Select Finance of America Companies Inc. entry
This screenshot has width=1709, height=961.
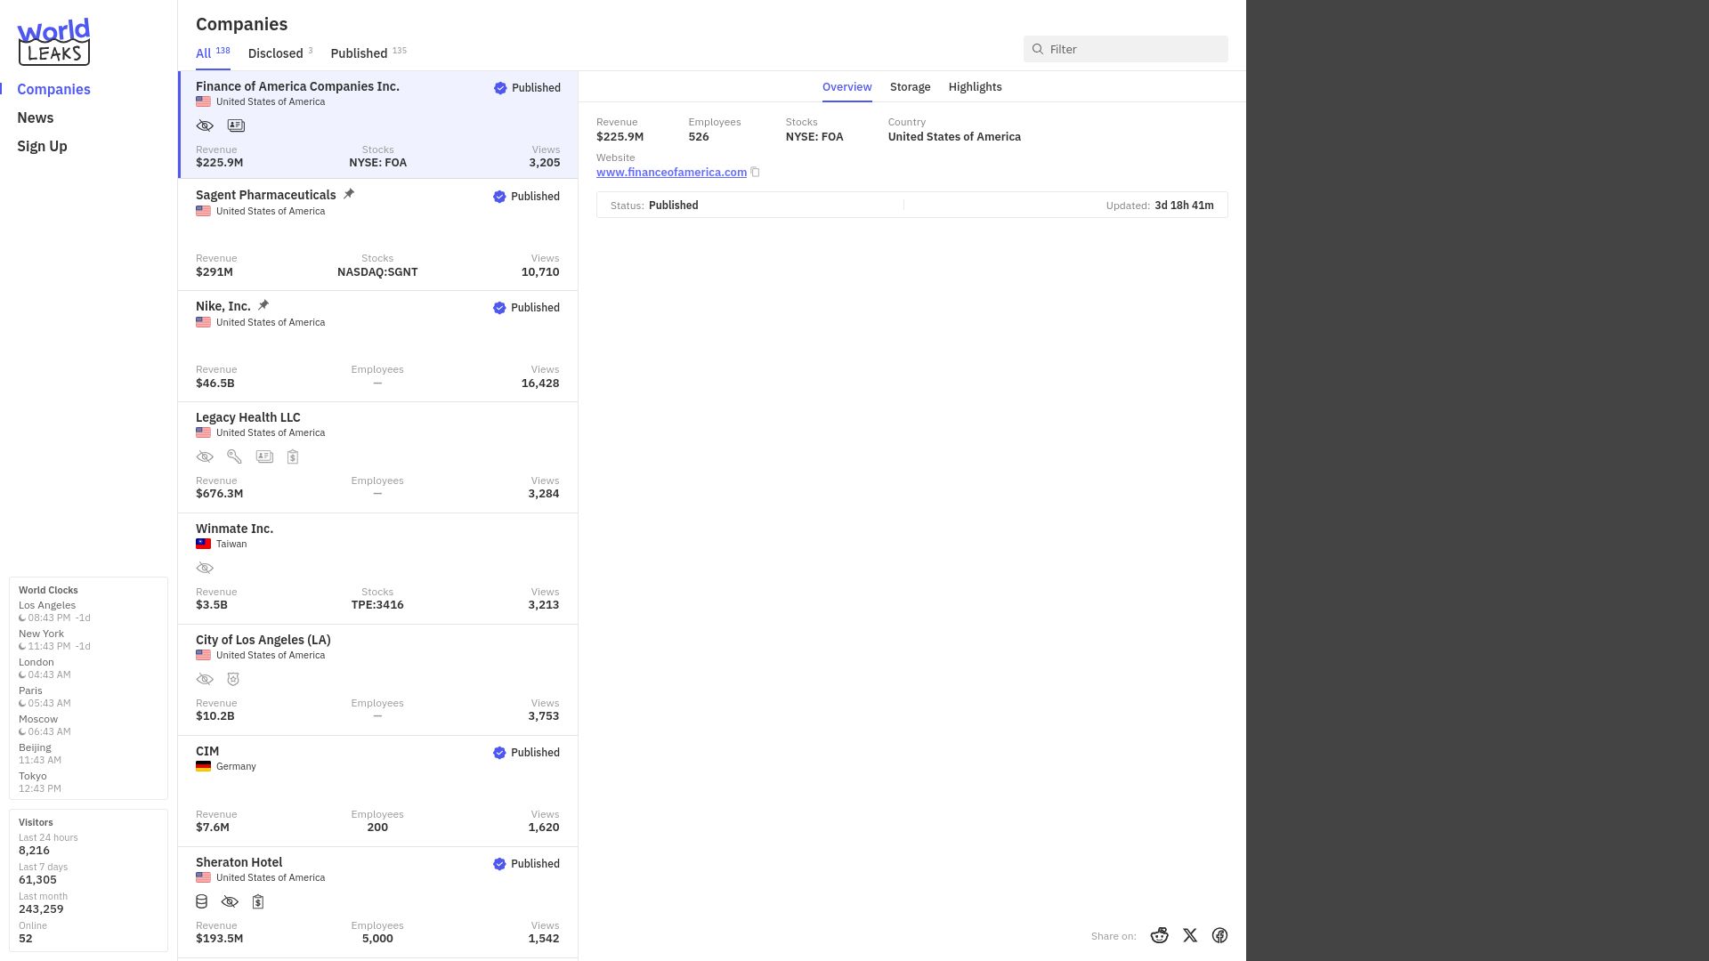(x=377, y=125)
